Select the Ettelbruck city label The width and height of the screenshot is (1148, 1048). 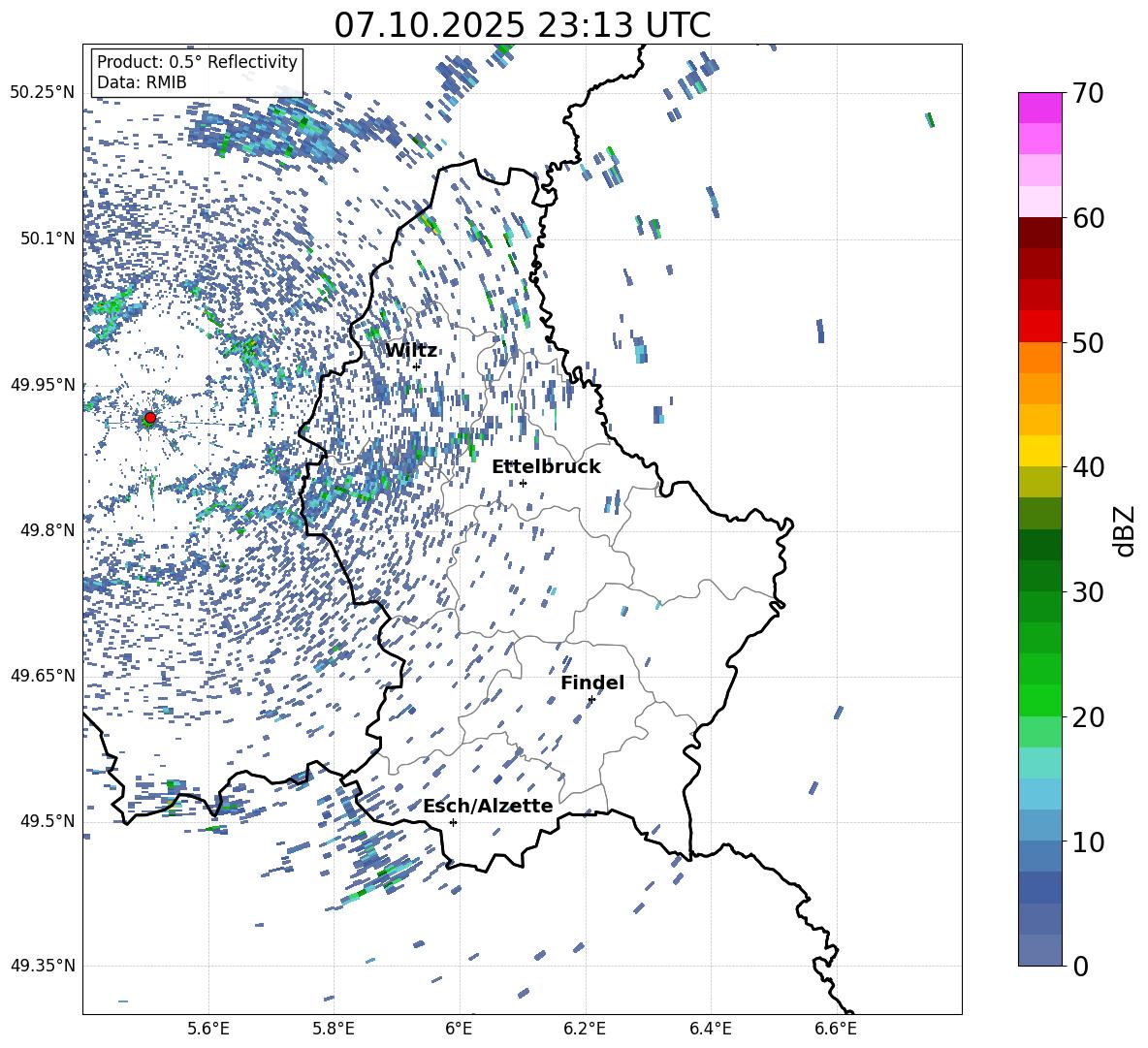click(546, 467)
